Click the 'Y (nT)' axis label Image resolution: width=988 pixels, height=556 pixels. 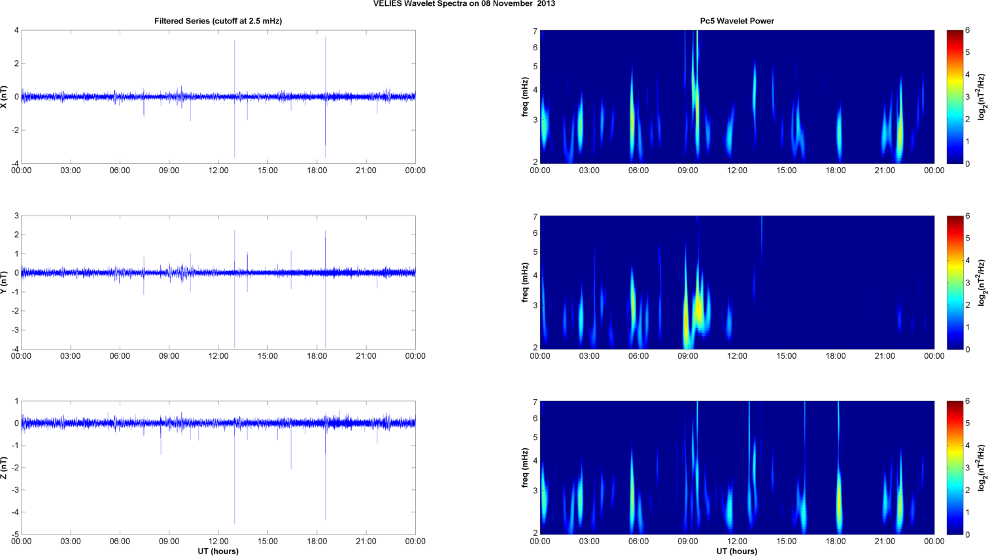tap(5, 282)
